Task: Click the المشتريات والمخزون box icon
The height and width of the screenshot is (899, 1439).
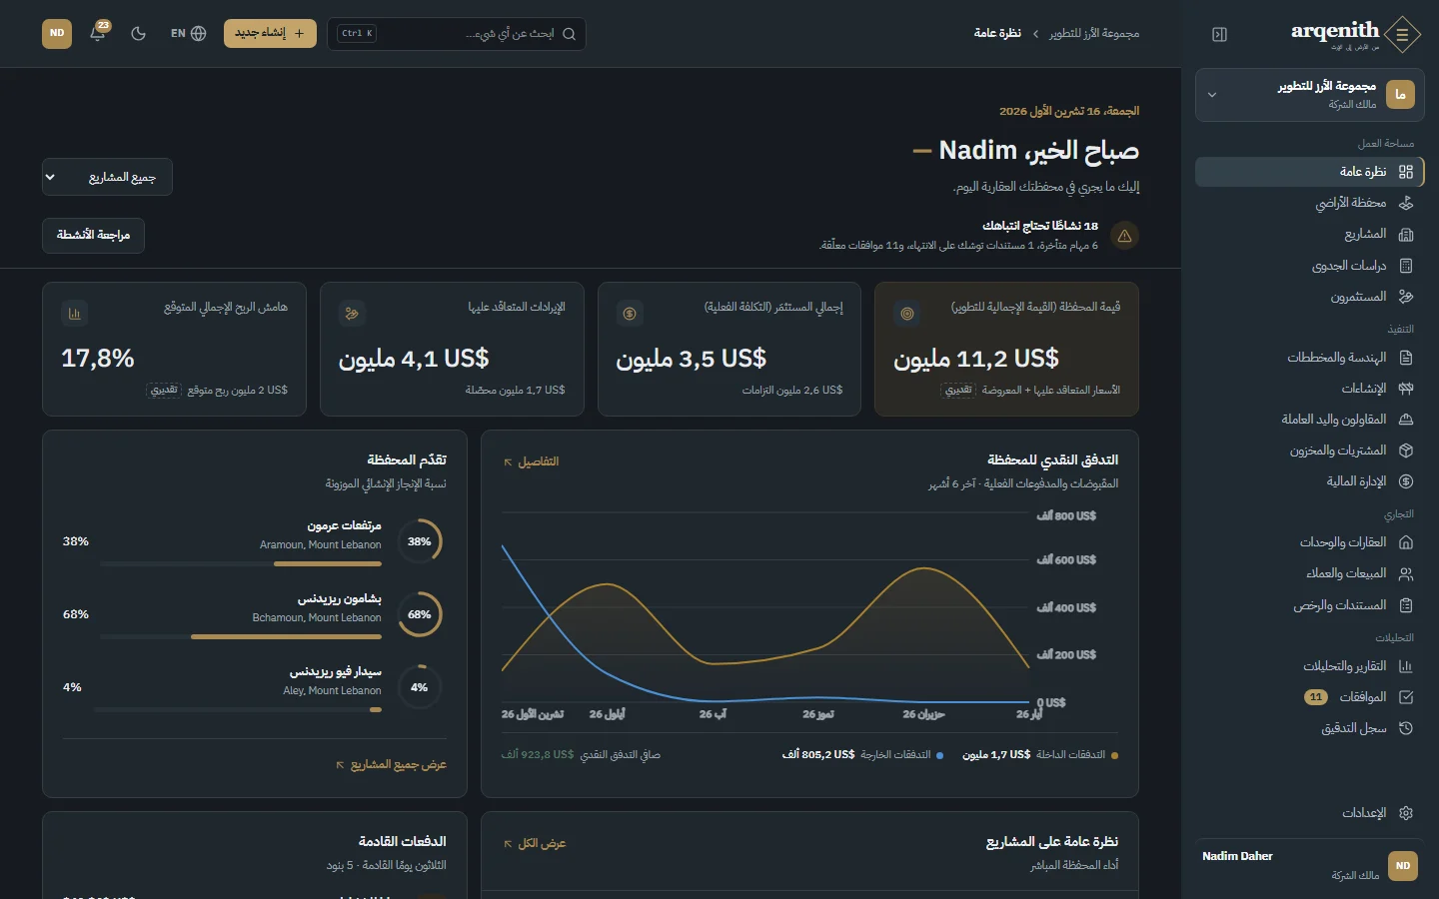Action: click(1406, 450)
